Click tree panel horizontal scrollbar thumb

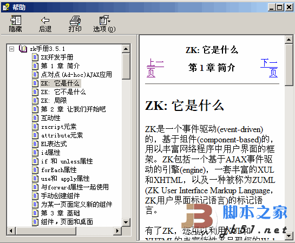click(45, 231)
